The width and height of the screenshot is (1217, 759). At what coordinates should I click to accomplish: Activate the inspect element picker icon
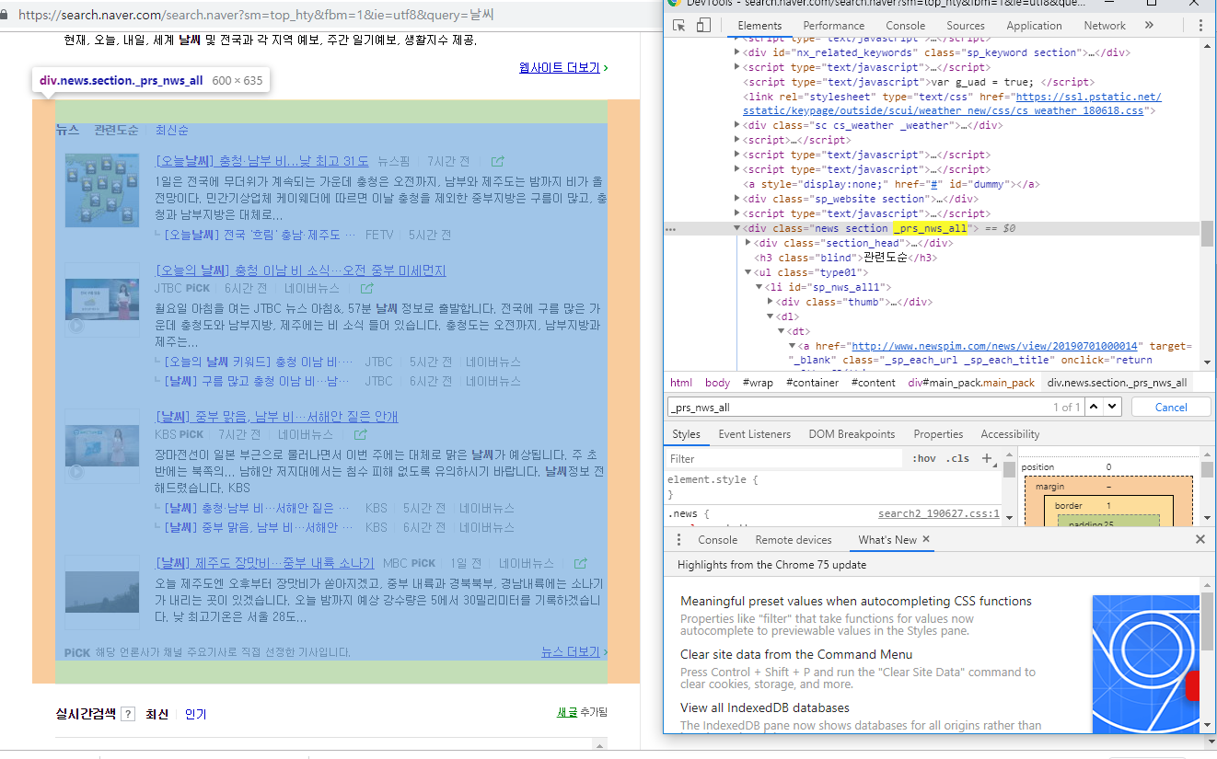pos(678,26)
